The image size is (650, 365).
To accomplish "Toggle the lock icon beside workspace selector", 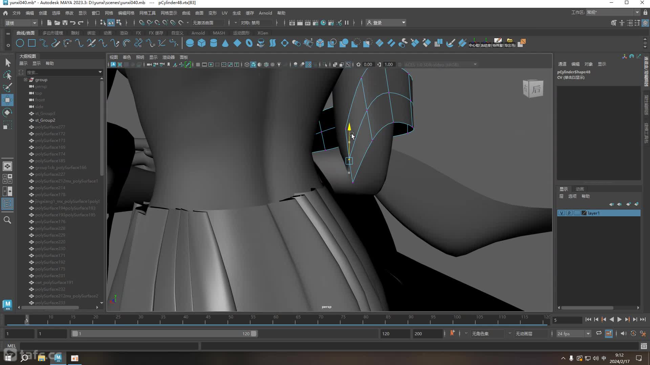I will (x=645, y=13).
